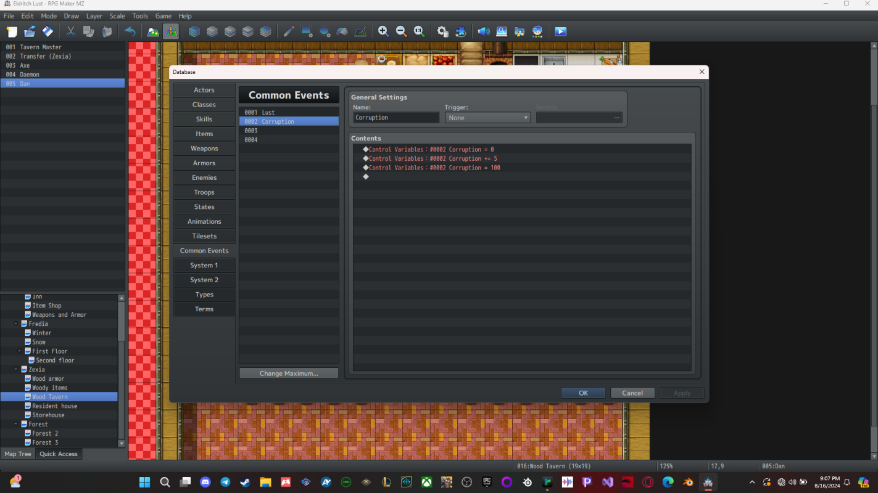Select the Rectangle drawing tool
This screenshot has width=878, height=493.
307,31
